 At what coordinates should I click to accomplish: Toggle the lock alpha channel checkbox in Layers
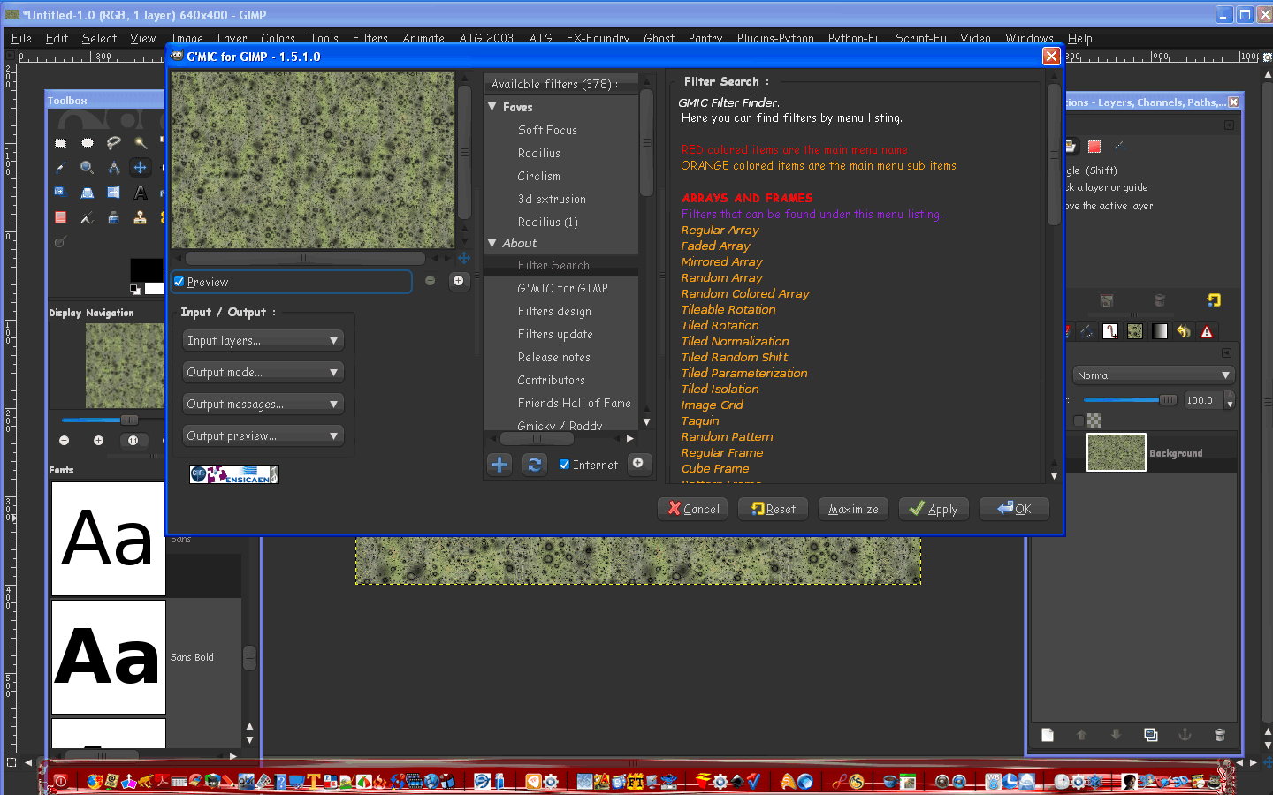(1079, 420)
